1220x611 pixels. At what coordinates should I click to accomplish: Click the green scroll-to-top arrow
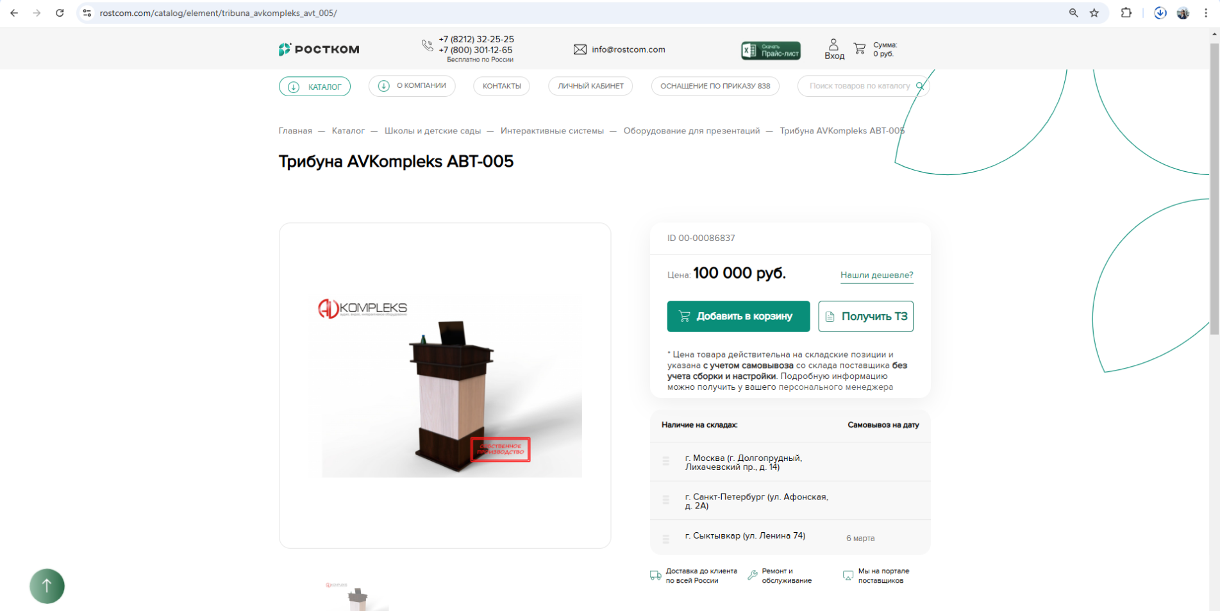pyautogui.click(x=47, y=586)
